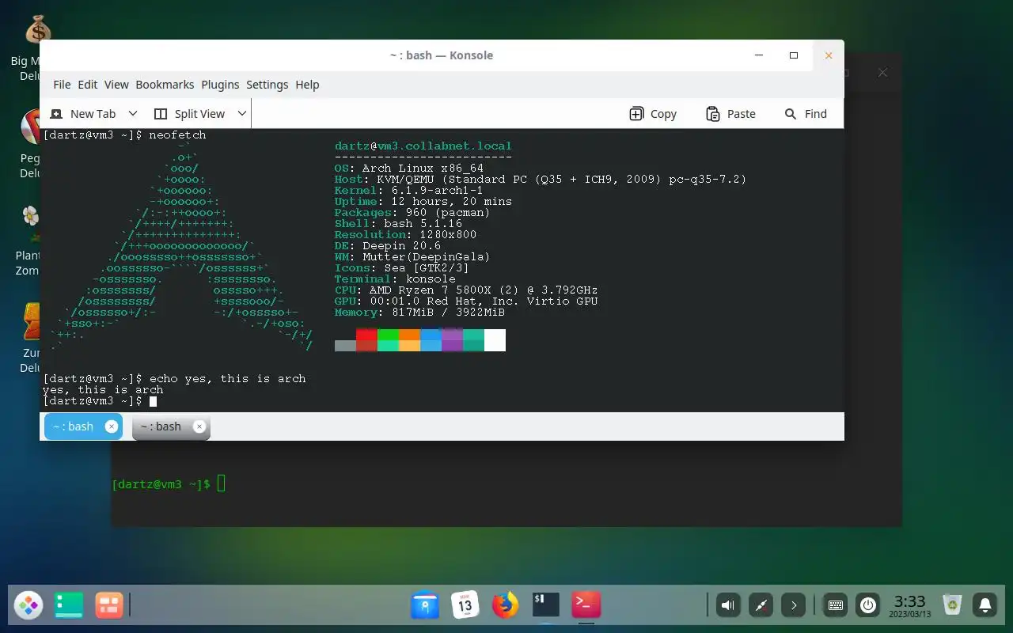This screenshot has height=633, width=1013.
Task: Open the Bookmarks menu
Action: coord(165,85)
